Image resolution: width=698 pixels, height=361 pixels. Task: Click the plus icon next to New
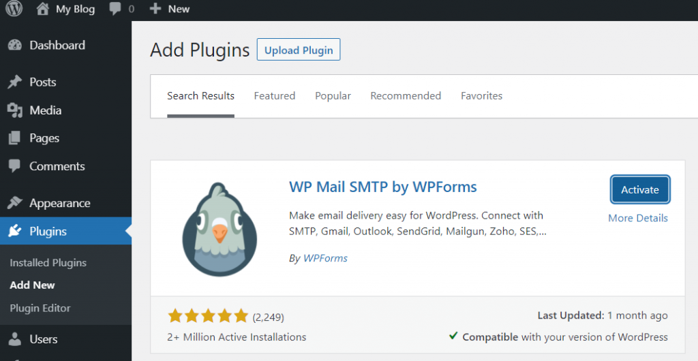pos(155,9)
